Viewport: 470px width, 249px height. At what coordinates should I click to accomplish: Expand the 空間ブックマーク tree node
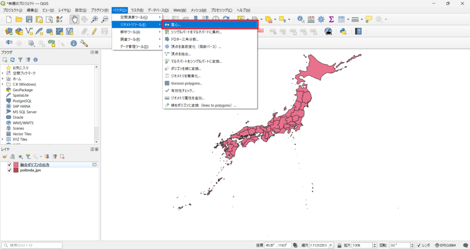tap(3, 73)
